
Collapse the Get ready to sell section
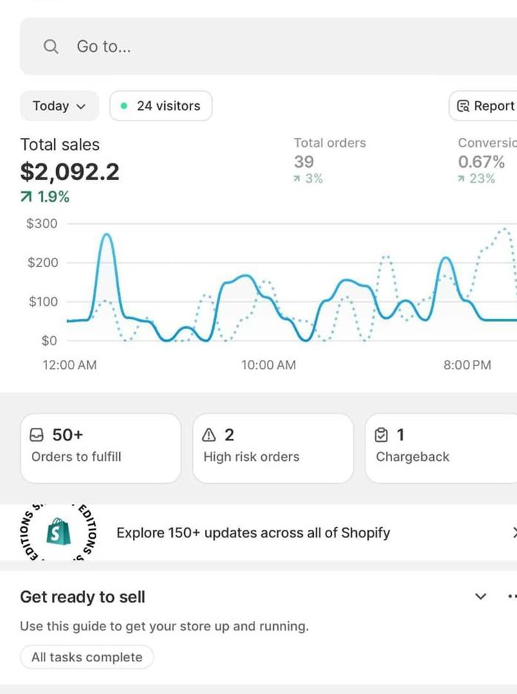coord(480,596)
